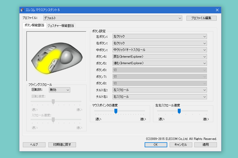Open the チルト右 dropdown
The width and height of the screenshot is (238, 158).
[160, 97]
